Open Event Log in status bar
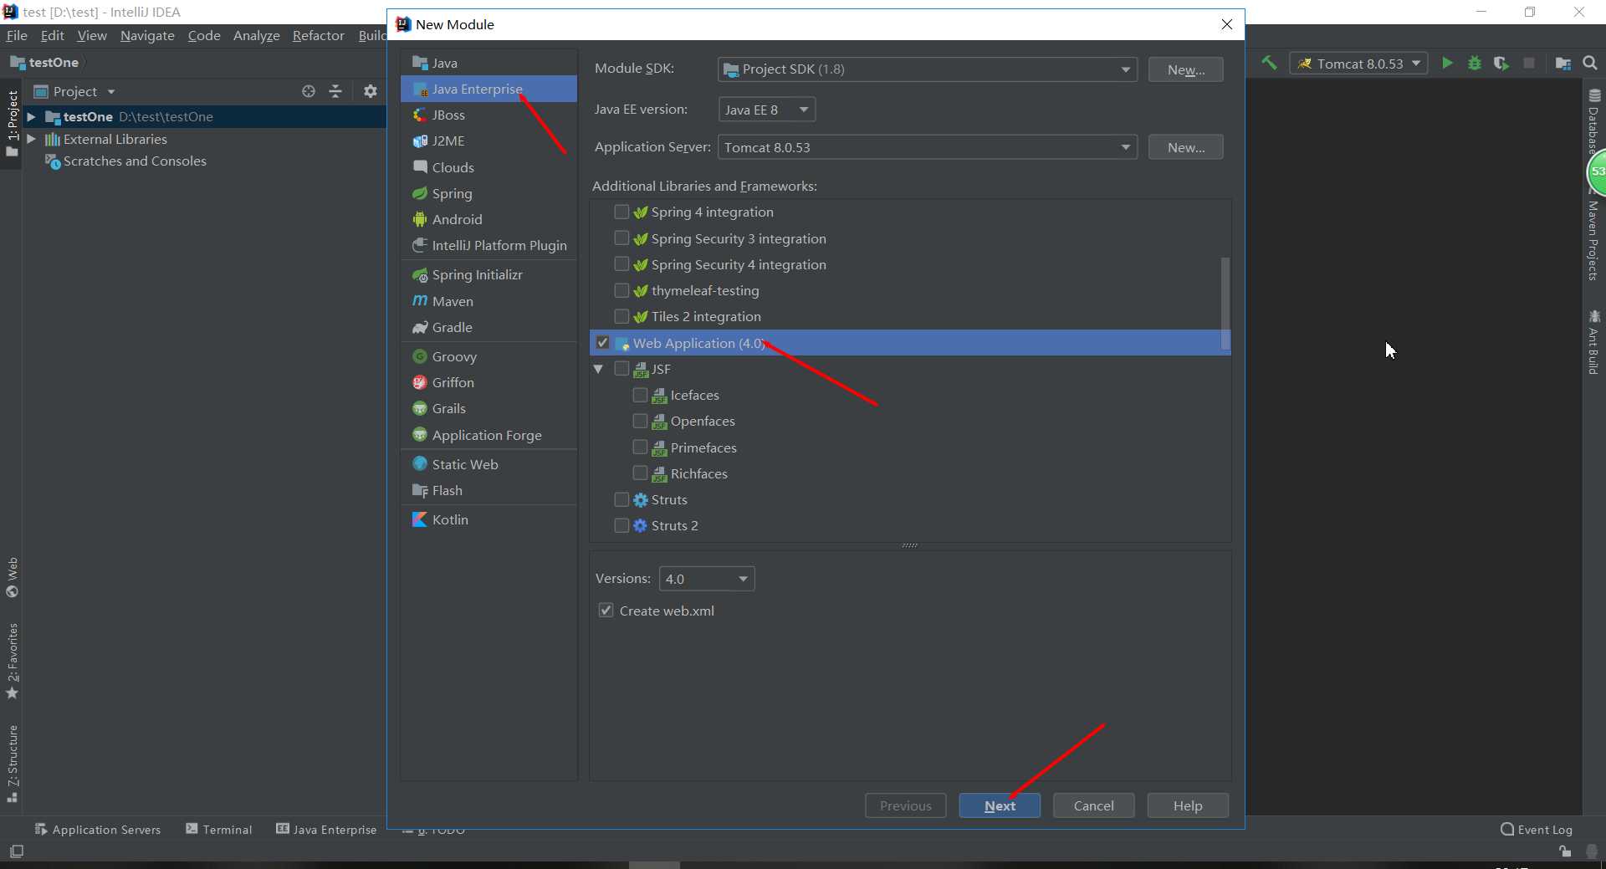1606x869 pixels. pyautogui.click(x=1537, y=830)
